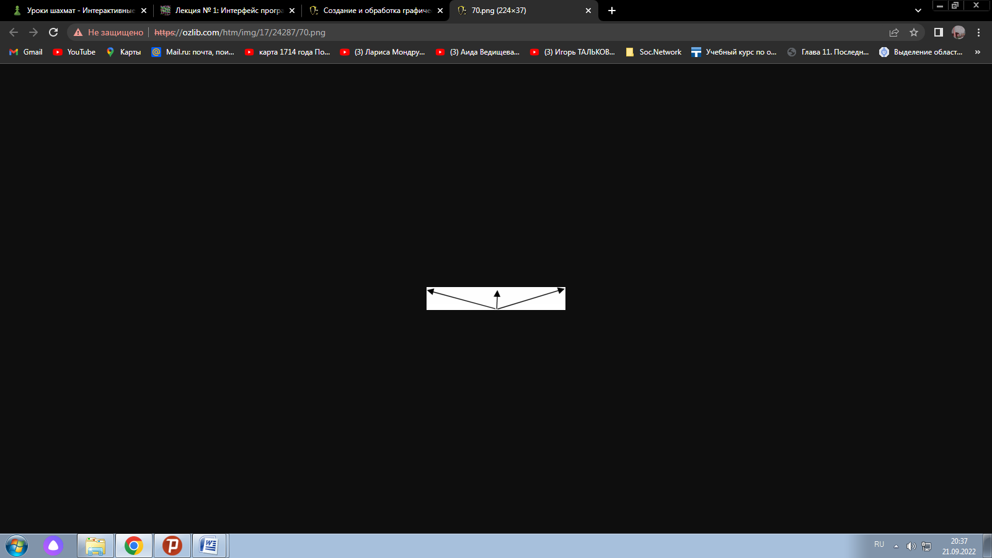Viewport: 992px width, 558px height.
Task: Open the Soc.Network bookmark folder
Action: point(653,52)
